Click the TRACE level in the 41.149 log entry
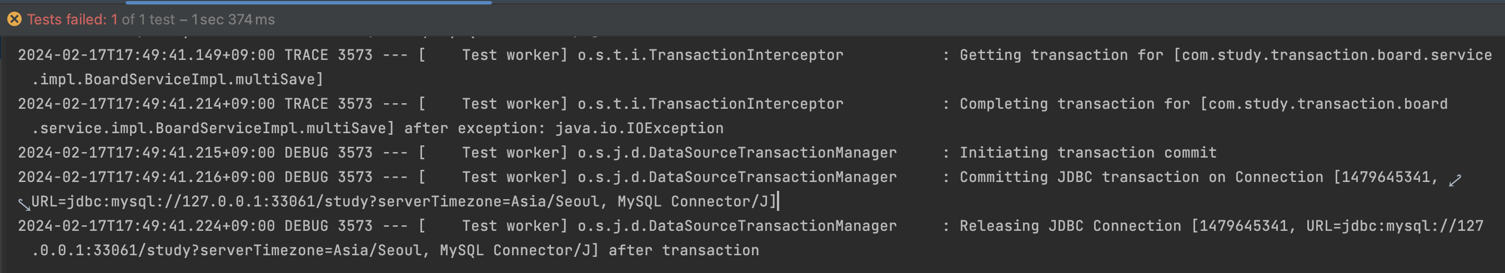The width and height of the screenshot is (1505, 273). pyautogui.click(x=306, y=55)
